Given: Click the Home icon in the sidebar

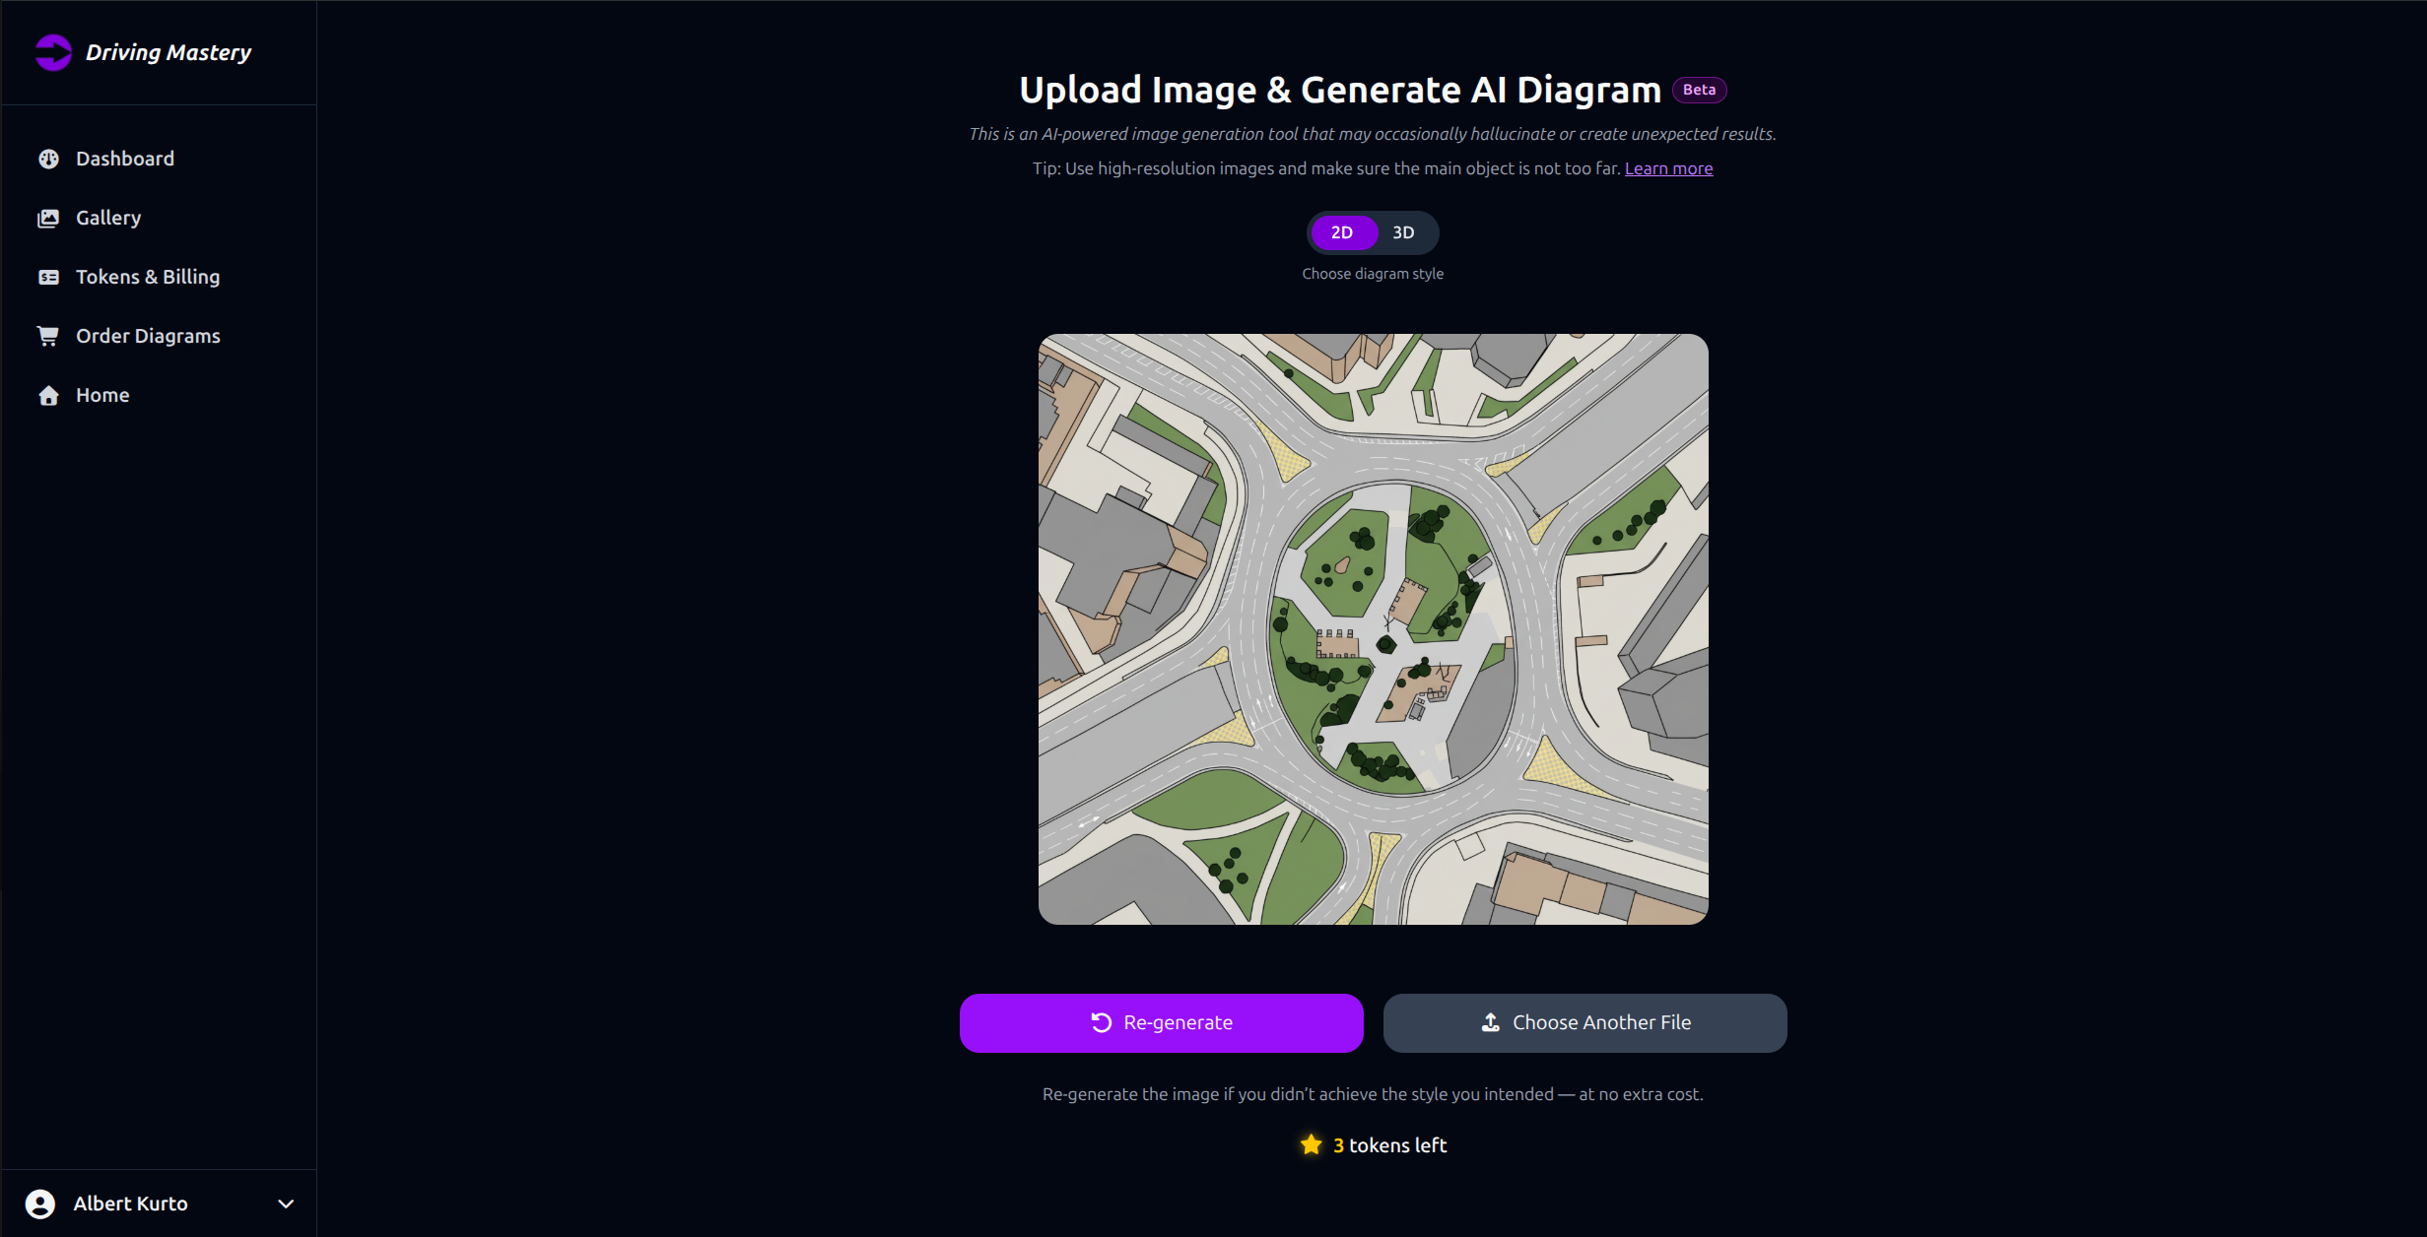Looking at the screenshot, I should (x=48, y=395).
